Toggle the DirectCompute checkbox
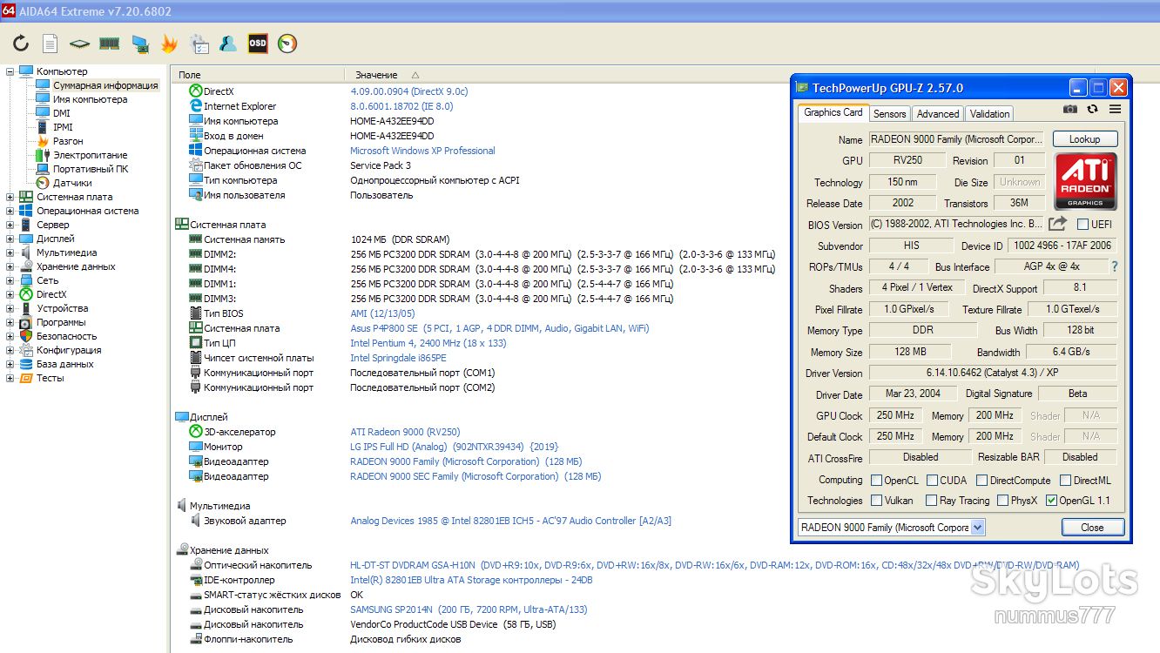The height and width of the screenshot is (653, 1160). click(981, 480)
